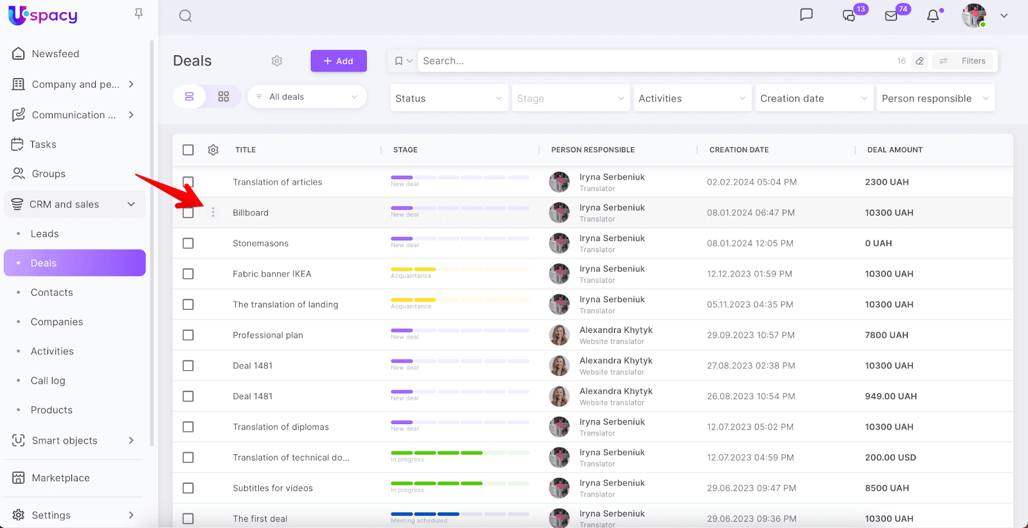
Task: Open Deals settings gear beside the title
Action: point(277,61)
